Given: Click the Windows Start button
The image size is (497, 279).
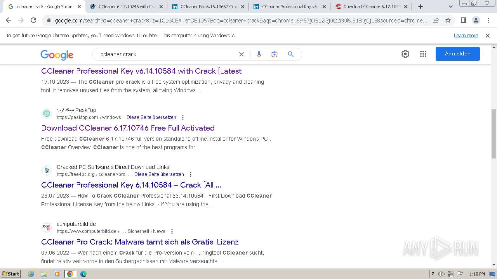Looking at the screenshot, I should (10, 274).
